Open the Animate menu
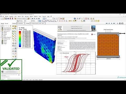This screenshot has height=94, width=126. (27, 16)
